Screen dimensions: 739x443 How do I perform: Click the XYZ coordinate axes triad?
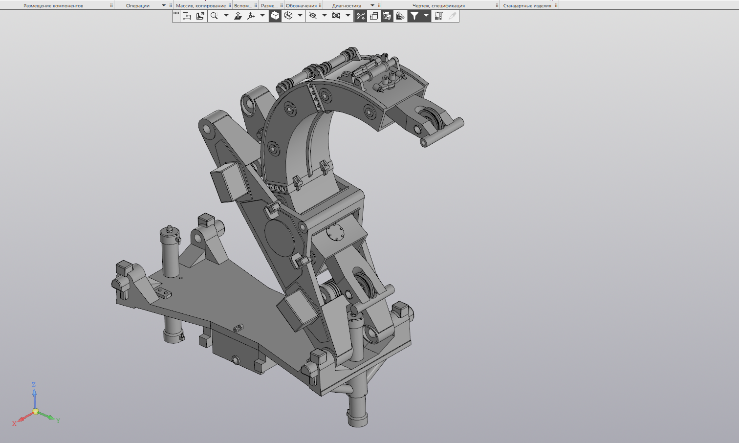tap(35, 411)
